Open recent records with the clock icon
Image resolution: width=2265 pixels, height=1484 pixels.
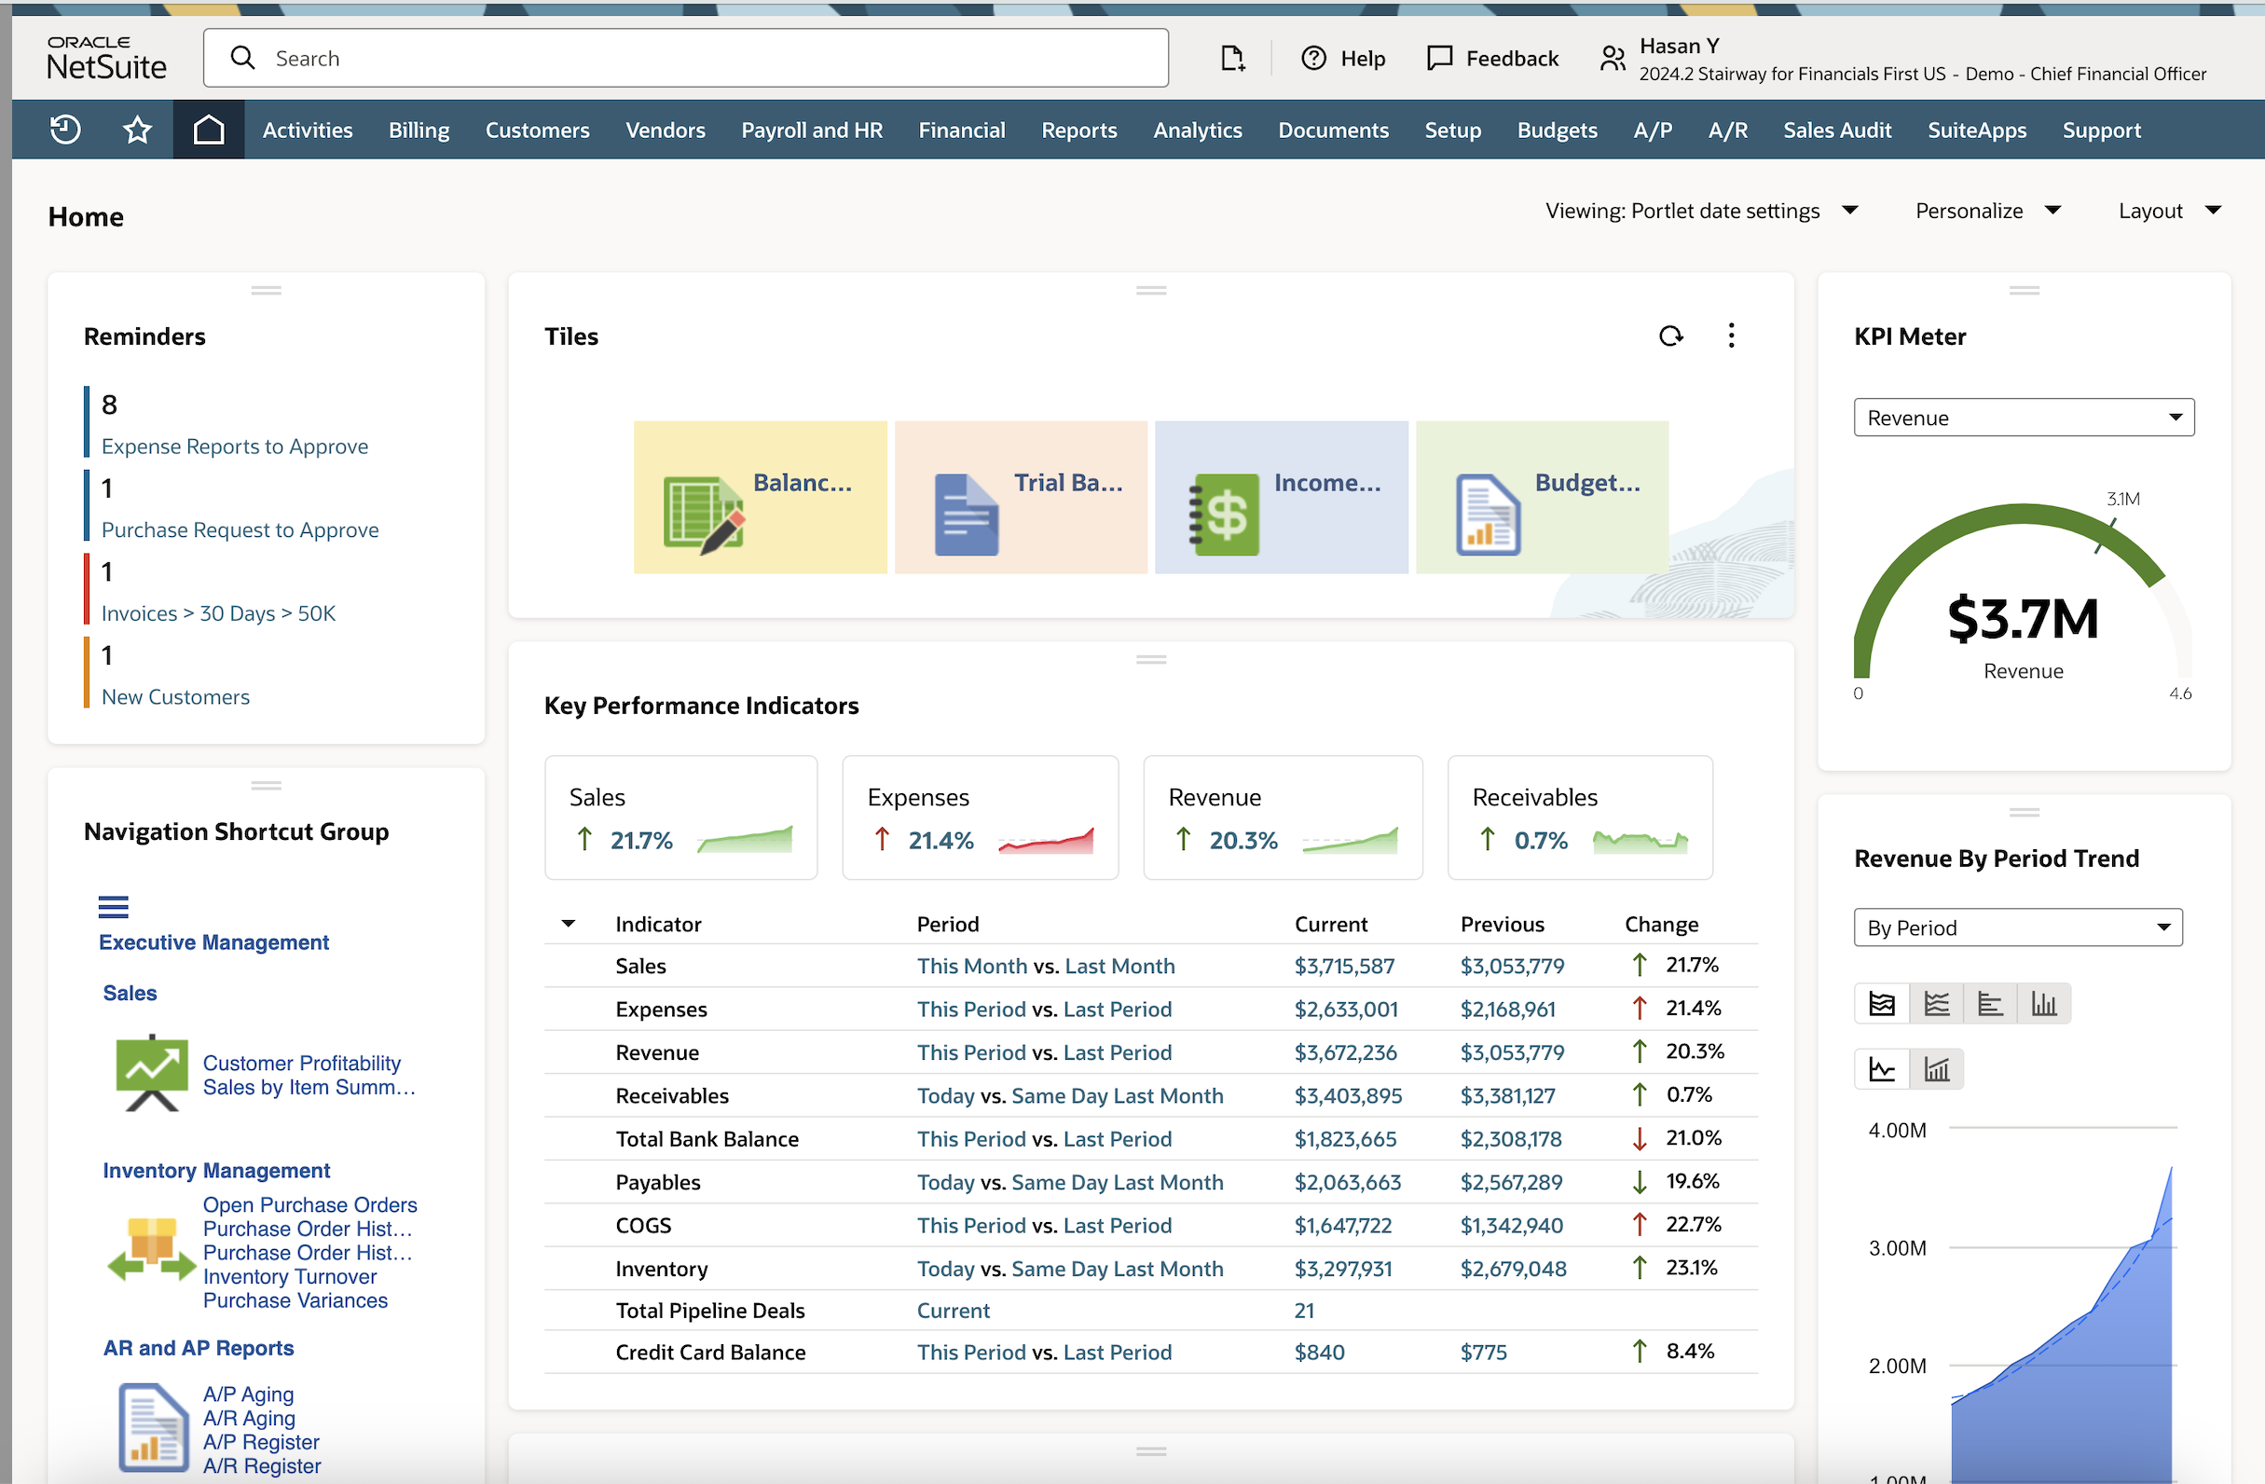pos(63,130)
